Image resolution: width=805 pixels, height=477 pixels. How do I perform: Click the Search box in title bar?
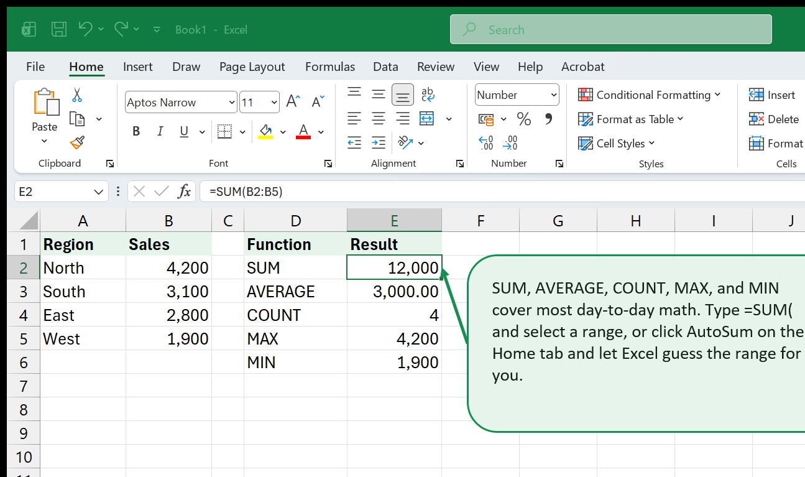point(611,29)
